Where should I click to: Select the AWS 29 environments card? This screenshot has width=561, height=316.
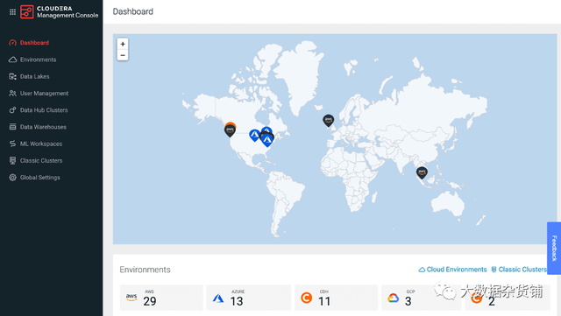tap(161, 298)
